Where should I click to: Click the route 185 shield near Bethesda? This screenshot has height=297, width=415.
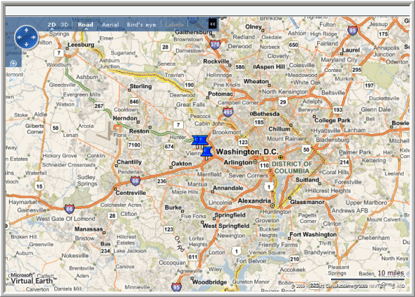pyautogui.click(x=259, y=122)
